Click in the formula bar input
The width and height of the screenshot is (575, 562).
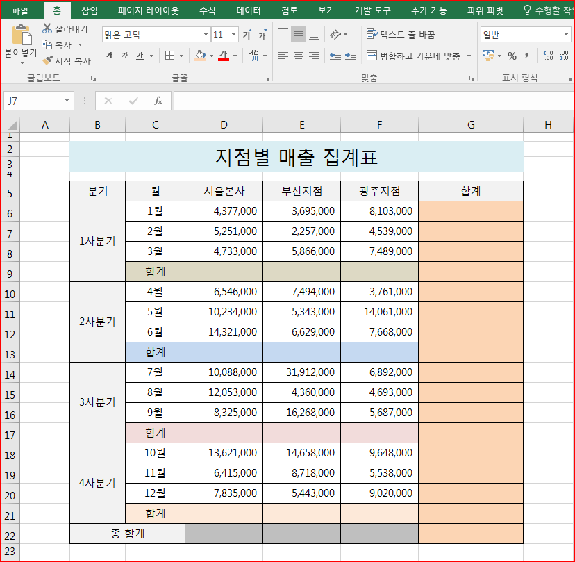click(x=374, y=101)
